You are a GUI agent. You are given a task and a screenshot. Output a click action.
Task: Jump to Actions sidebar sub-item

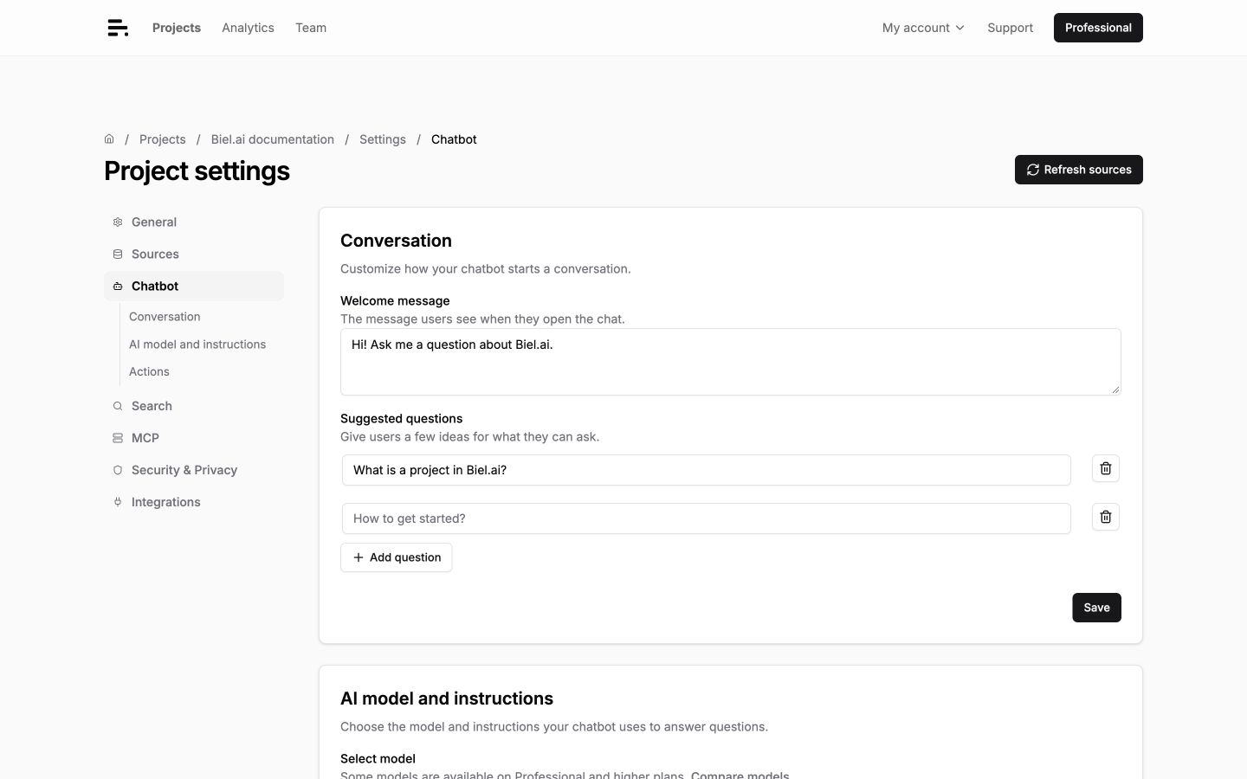coord(149,372)
